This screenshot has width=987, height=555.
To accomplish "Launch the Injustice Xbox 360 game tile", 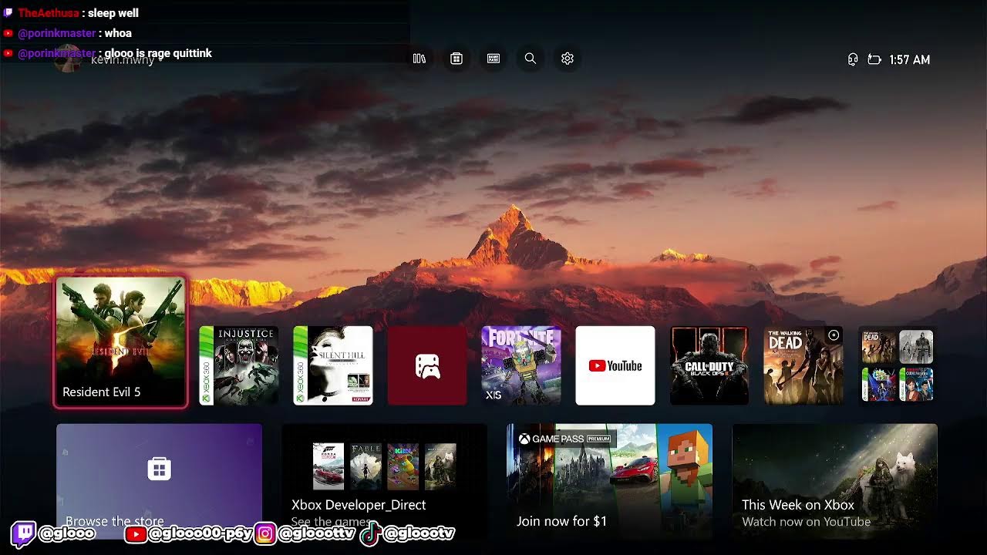I will [239, 365].
